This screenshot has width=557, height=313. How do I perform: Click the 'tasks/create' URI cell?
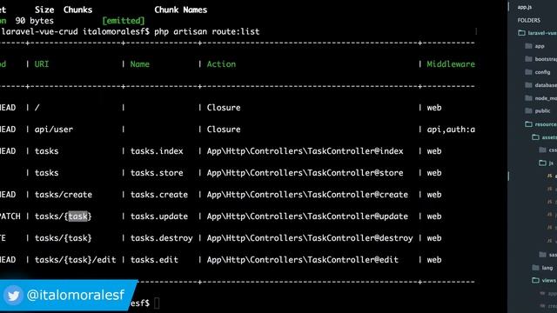64,195
